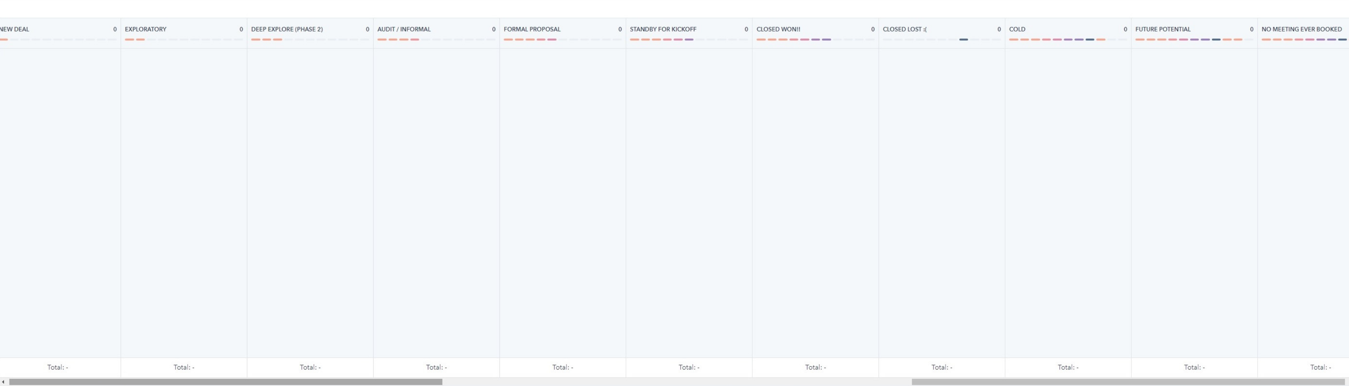Click the deal count in FORMAL PROPOSAL column
Image resolution: width=1349 pixels, height=386 pixels.
pyautogui.click(x=620, y=29)
